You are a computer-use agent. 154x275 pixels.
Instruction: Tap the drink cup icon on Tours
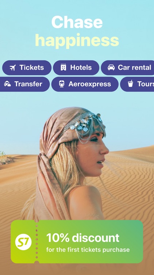pyautogui.click(x=130, y=84)
